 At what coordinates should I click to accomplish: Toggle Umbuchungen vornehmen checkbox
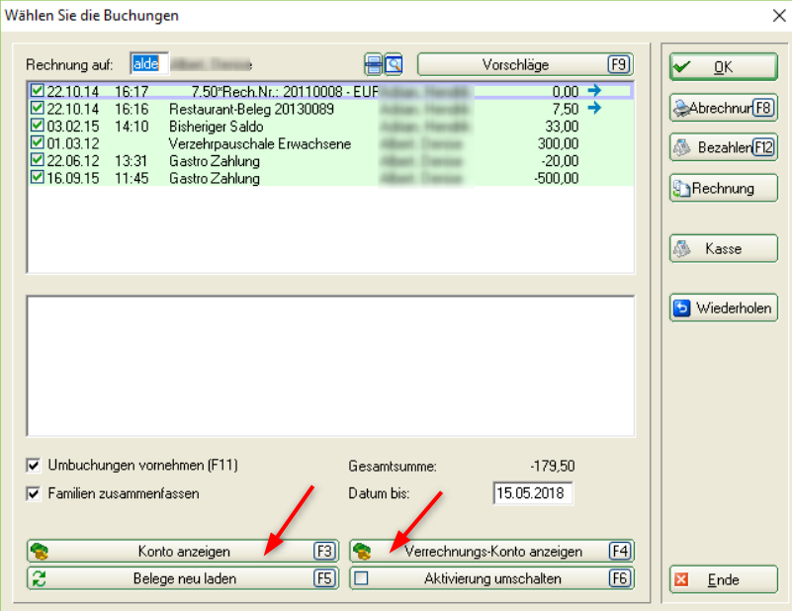(35, 465)
